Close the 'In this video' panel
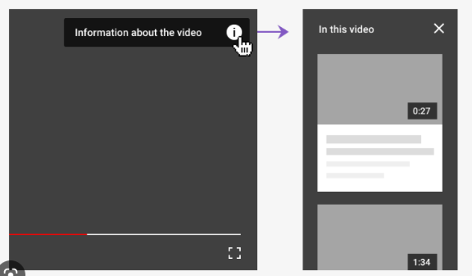This screenshot has width=473, height=276. 439,29
